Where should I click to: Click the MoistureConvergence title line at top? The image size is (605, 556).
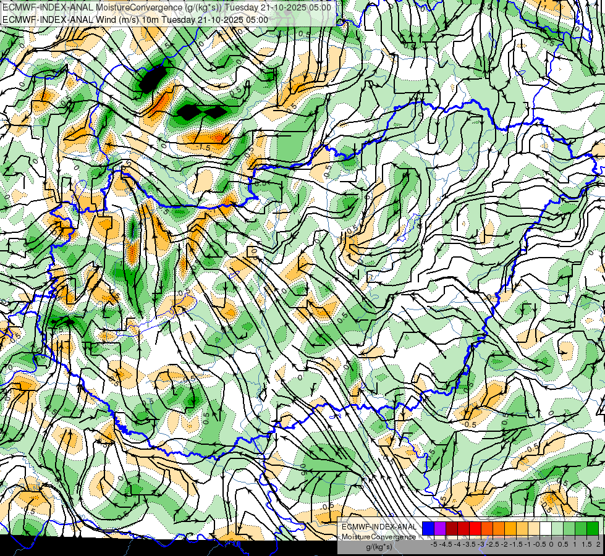click(x=167, y=7)
